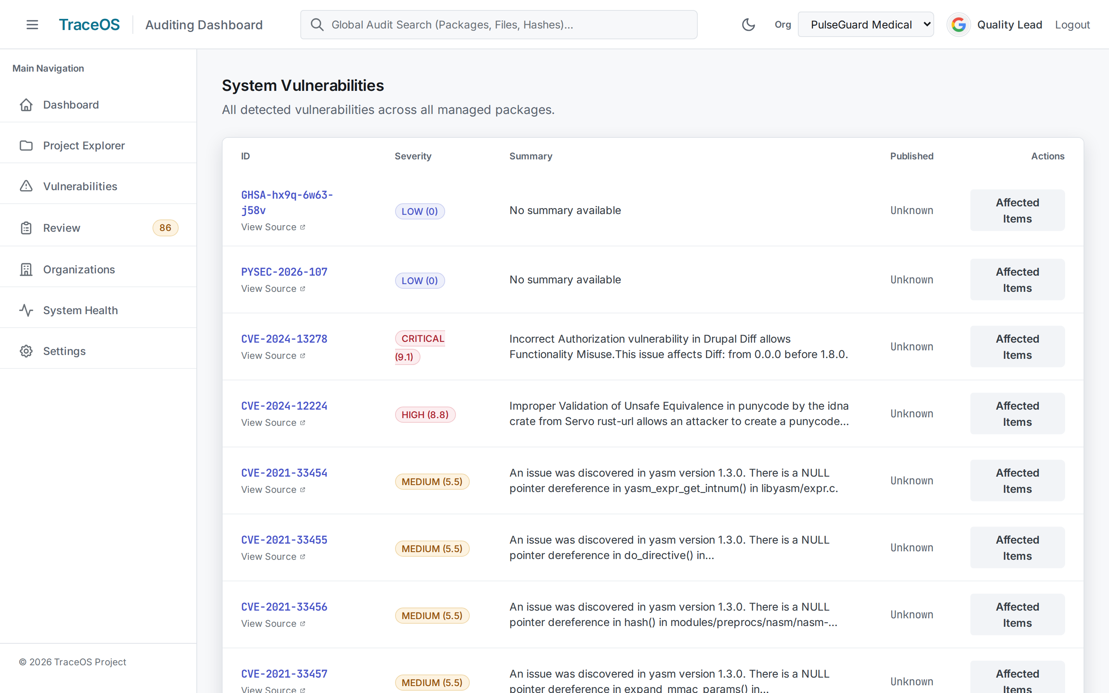
Task: Open vulnerability CVE-2024-12224
Action: click(x=284, y=406)
